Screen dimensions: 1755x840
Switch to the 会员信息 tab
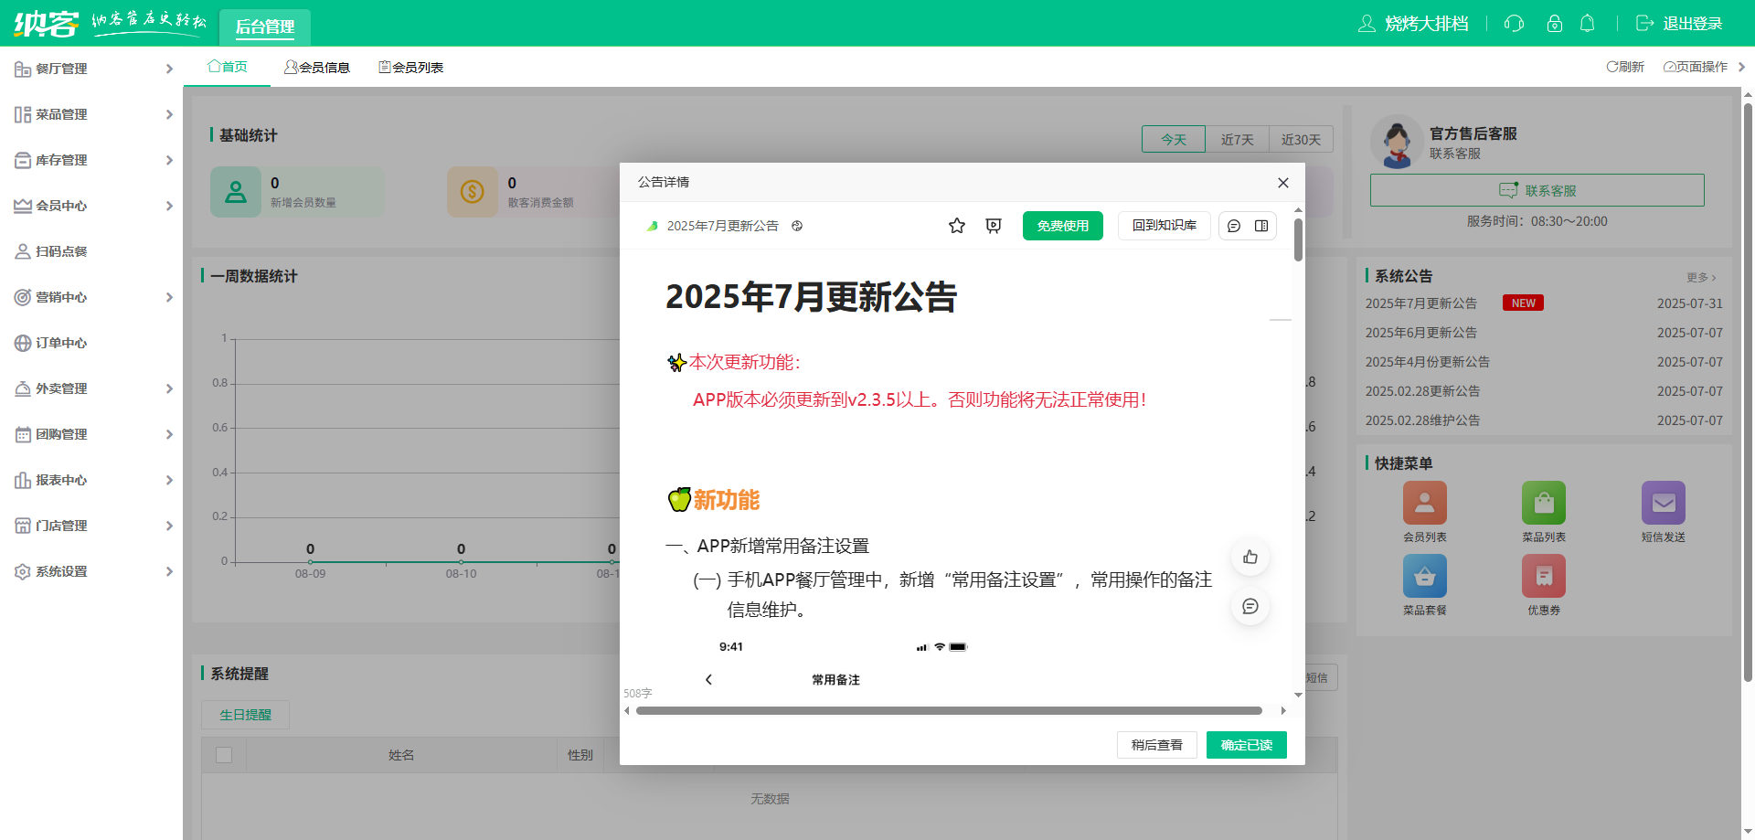317,68
